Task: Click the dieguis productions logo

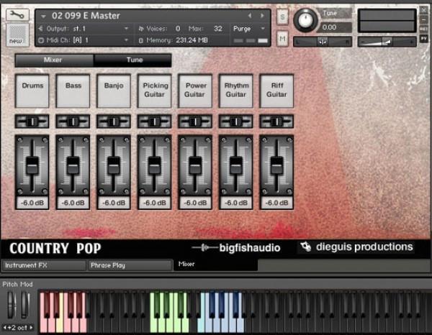Action: point(357,247)
